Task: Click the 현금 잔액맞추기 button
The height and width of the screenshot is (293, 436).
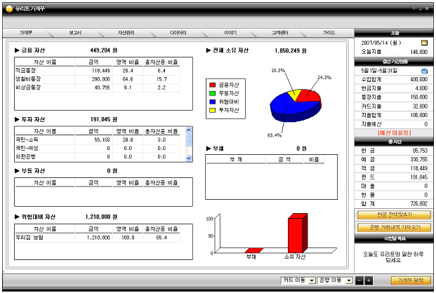Action: pyautogui.click(x=393, y=215)
